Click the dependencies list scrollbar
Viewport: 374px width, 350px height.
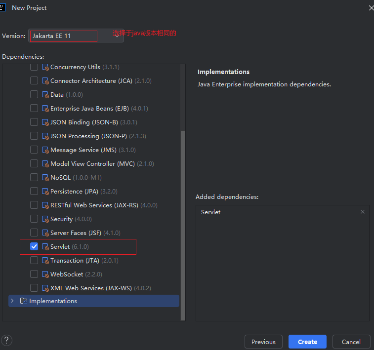point(183,225)
